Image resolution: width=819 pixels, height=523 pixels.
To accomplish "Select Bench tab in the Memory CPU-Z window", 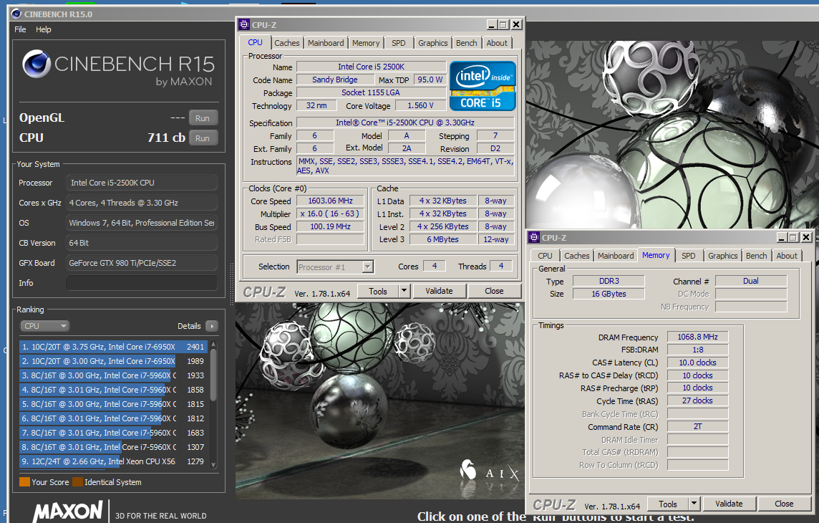I will (756, 256).
